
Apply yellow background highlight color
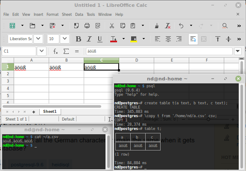[134, 39]
